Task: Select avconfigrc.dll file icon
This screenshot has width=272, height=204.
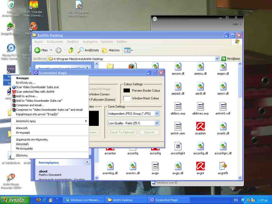Action: pos(223,146)
